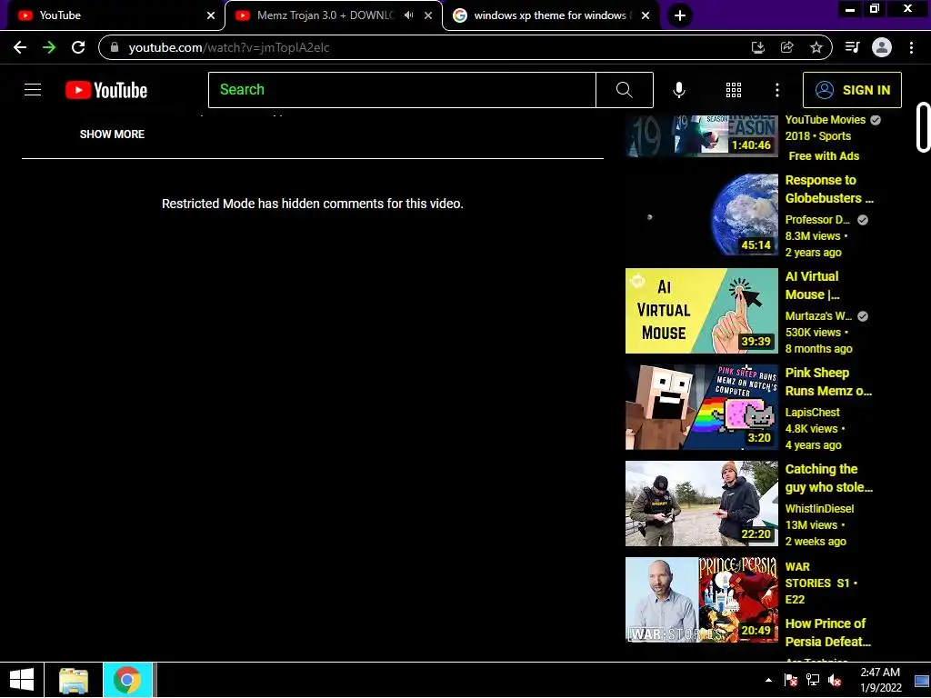Open the Chrome three-dot menu

pos(911,47)
